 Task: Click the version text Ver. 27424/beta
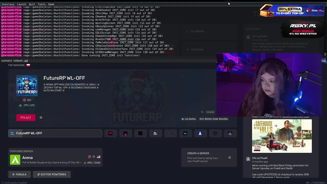315,182
